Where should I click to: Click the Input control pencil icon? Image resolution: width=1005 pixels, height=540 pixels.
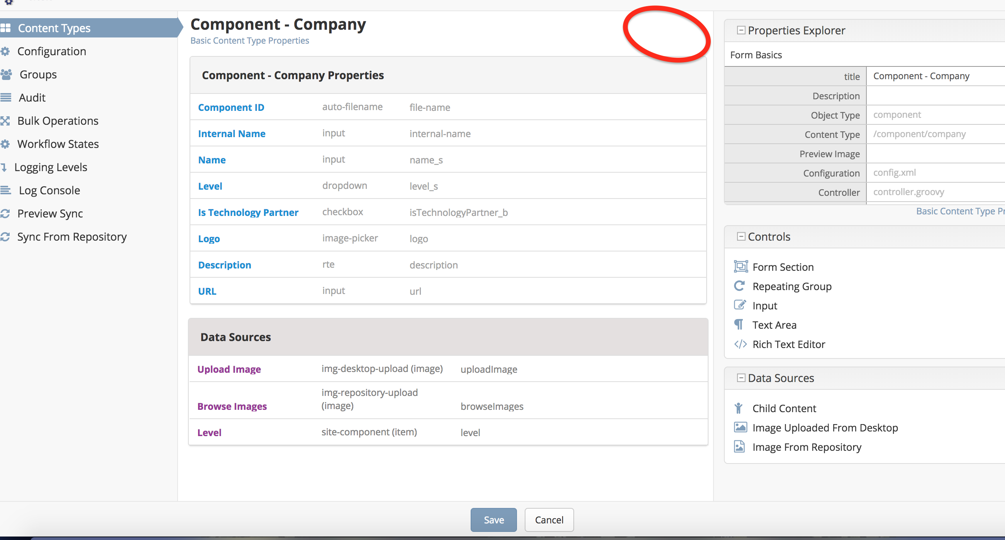(740, 305)
